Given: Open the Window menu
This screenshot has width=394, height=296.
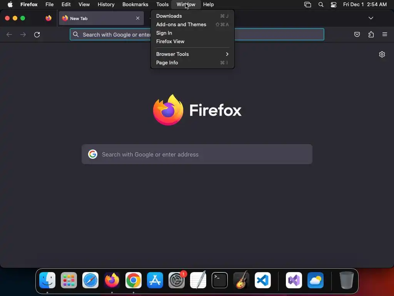Looking at the screenshot, I should (186, 4).
